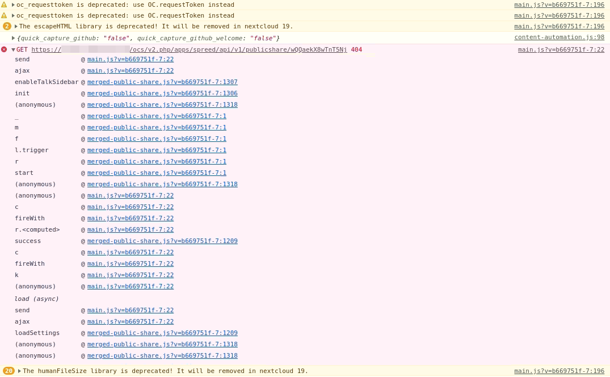
Task: Click the escapeHTML deprecation message text
Action: 156,27
